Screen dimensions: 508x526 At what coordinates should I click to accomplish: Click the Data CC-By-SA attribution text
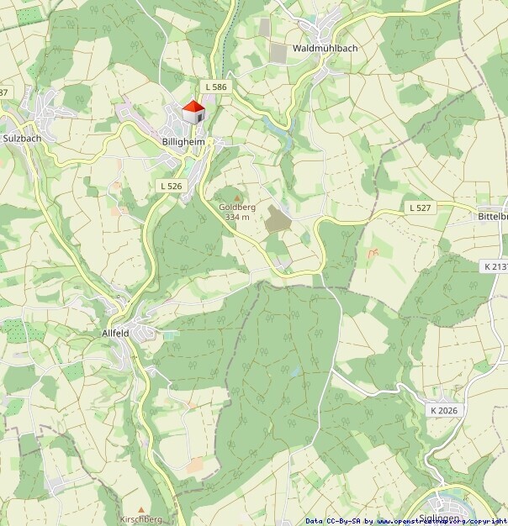click(335, 521)
